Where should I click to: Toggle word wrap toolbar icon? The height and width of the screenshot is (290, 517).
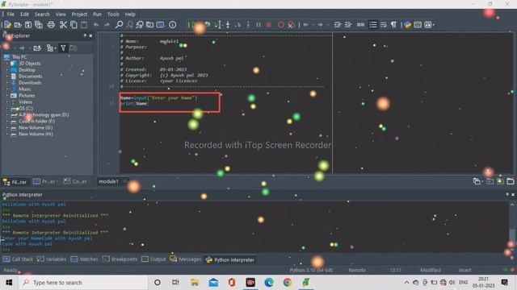coord(384,25)
